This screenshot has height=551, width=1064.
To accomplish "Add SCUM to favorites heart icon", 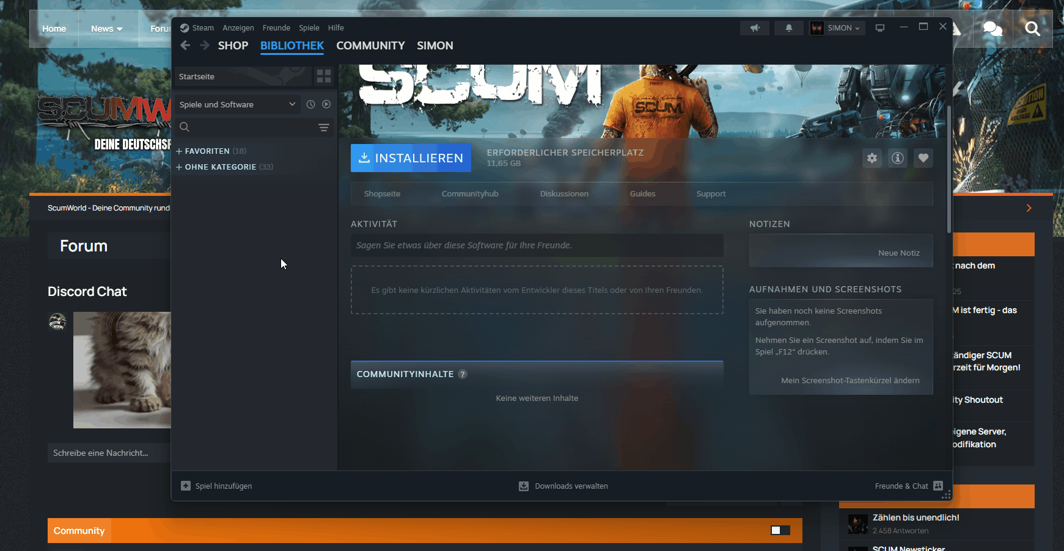I will pos(923,158).
